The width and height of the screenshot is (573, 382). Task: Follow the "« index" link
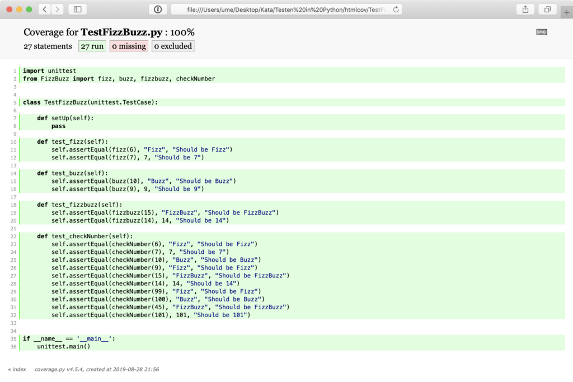pos(17,369)
